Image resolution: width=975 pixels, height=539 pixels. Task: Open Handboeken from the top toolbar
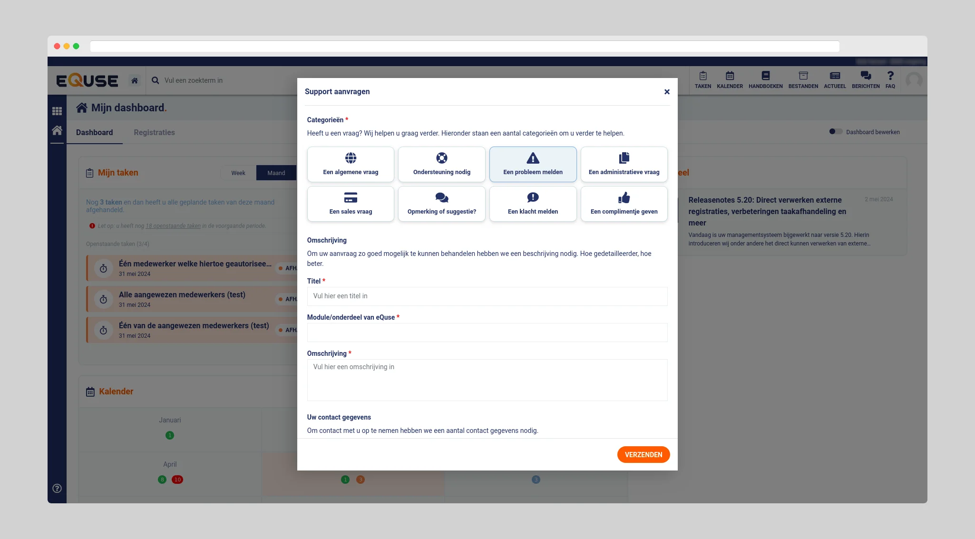tap(765, 79)
